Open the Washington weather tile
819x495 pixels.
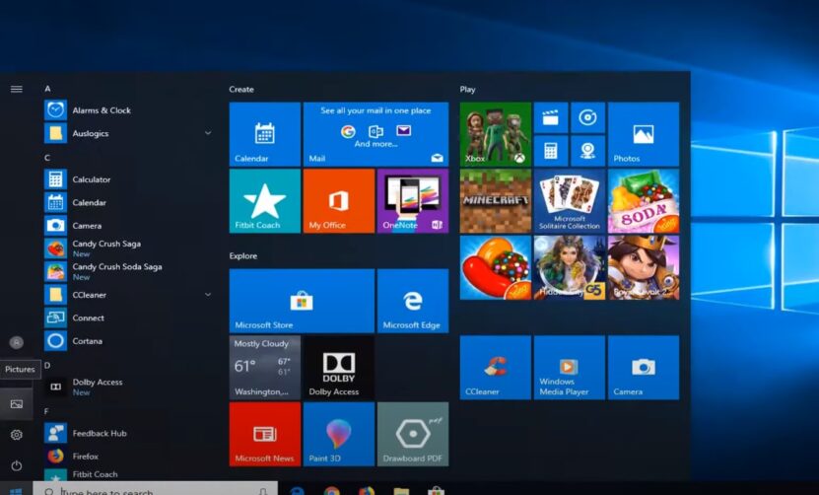(x=265, y=368)
